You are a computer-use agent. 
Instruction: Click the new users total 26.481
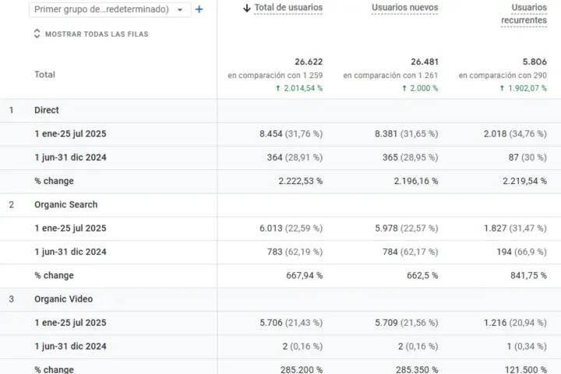425,62
